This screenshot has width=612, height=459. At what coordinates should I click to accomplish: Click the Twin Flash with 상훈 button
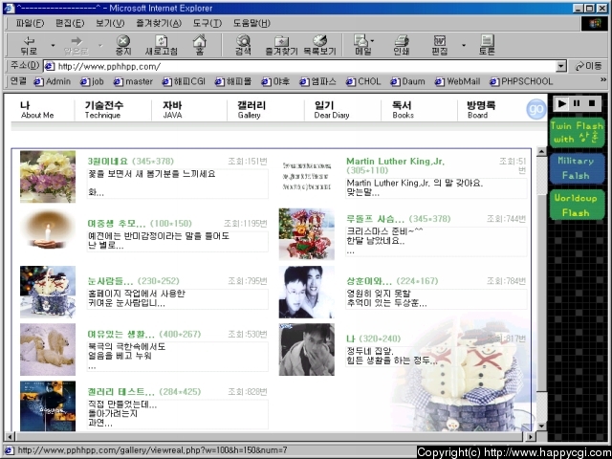(x=577, y=133)
